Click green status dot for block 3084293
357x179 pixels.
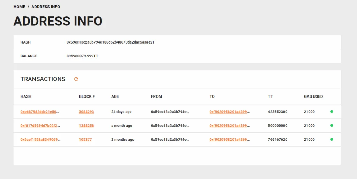(332, 112)
